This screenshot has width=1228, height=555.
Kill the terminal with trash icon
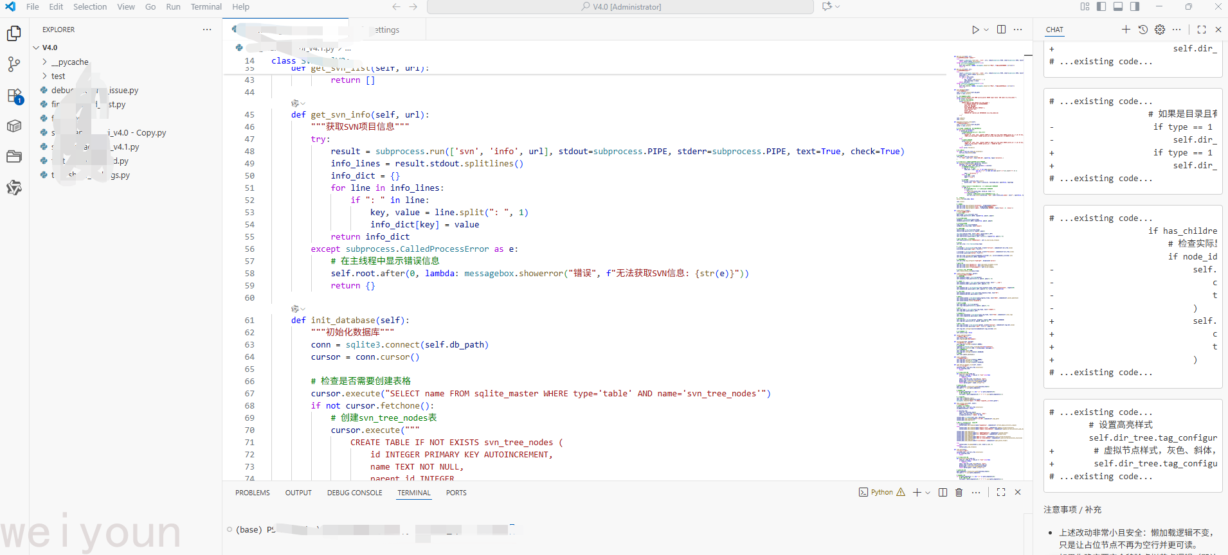[959, 493]
